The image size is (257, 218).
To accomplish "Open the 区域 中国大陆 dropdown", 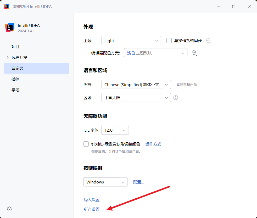I will click(136, 98).
